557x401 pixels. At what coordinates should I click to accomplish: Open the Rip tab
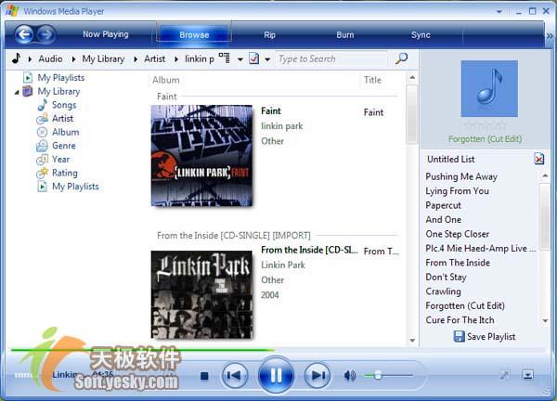tap(269, 34)
